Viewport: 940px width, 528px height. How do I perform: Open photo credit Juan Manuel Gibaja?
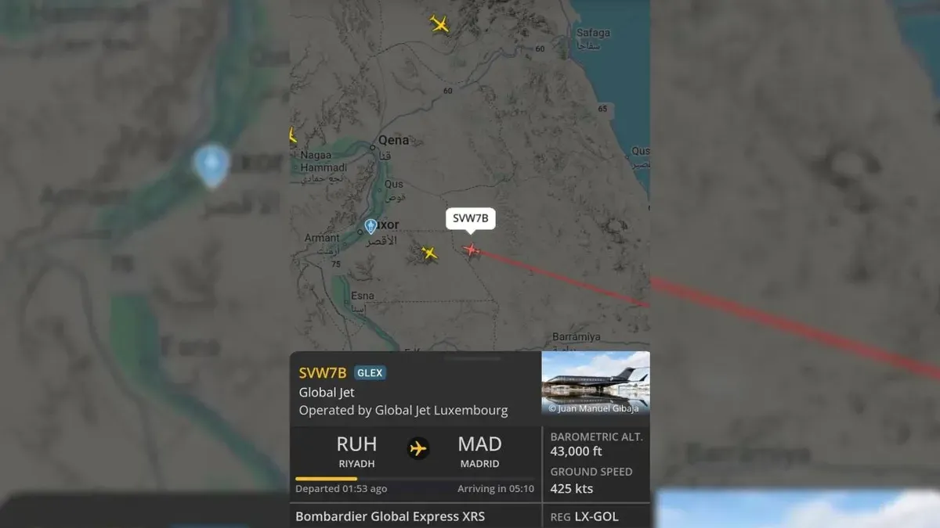click(593, 408)
